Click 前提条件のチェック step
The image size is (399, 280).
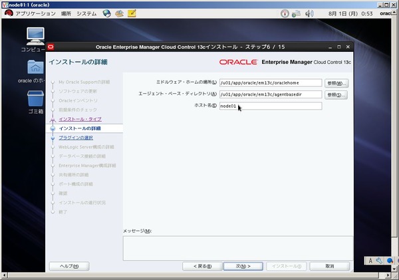[78, 110]
